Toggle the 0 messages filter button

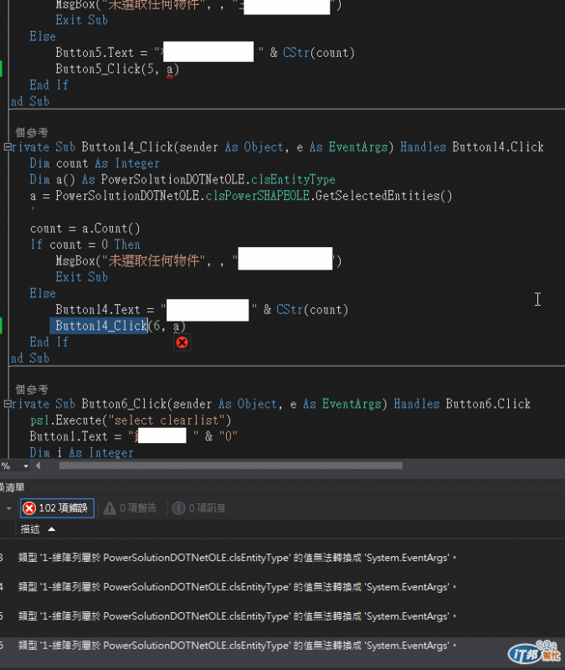[x=199, y=508]
